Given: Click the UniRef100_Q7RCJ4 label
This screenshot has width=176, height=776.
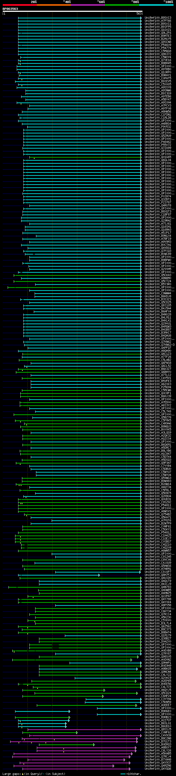Looking at the screenshot, I should pos(158,757).
